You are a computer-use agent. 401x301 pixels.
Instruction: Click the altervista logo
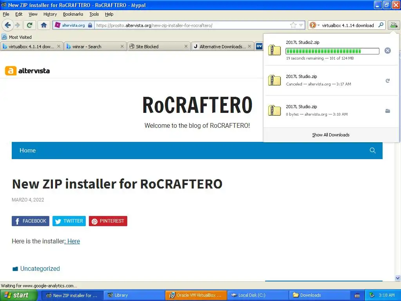click(27, 71)
